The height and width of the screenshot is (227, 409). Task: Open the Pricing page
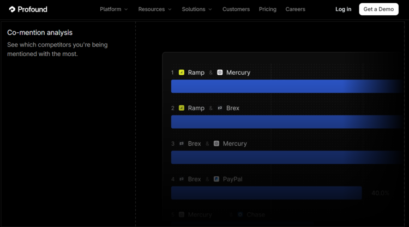coord(268,9)
